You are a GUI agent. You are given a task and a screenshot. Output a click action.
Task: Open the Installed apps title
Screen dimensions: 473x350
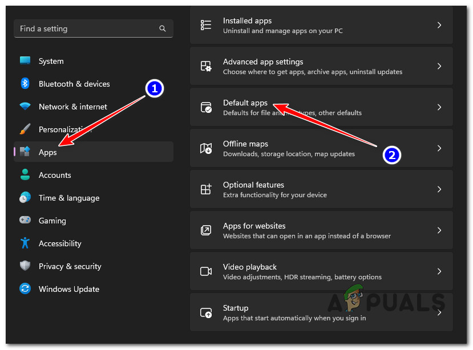tap(247, 21)
